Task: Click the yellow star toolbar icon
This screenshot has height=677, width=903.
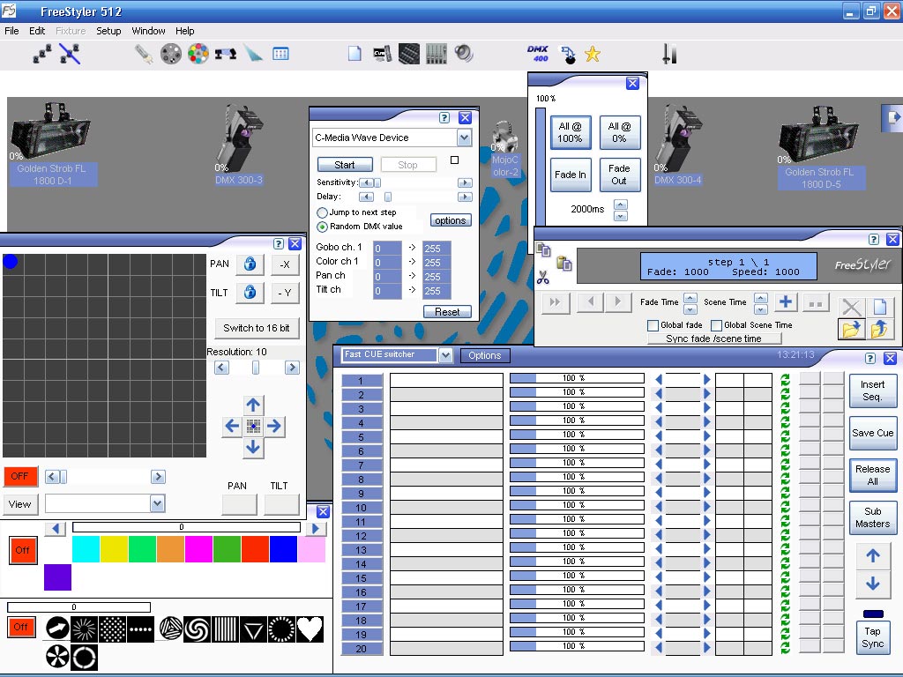Action: 593,54
